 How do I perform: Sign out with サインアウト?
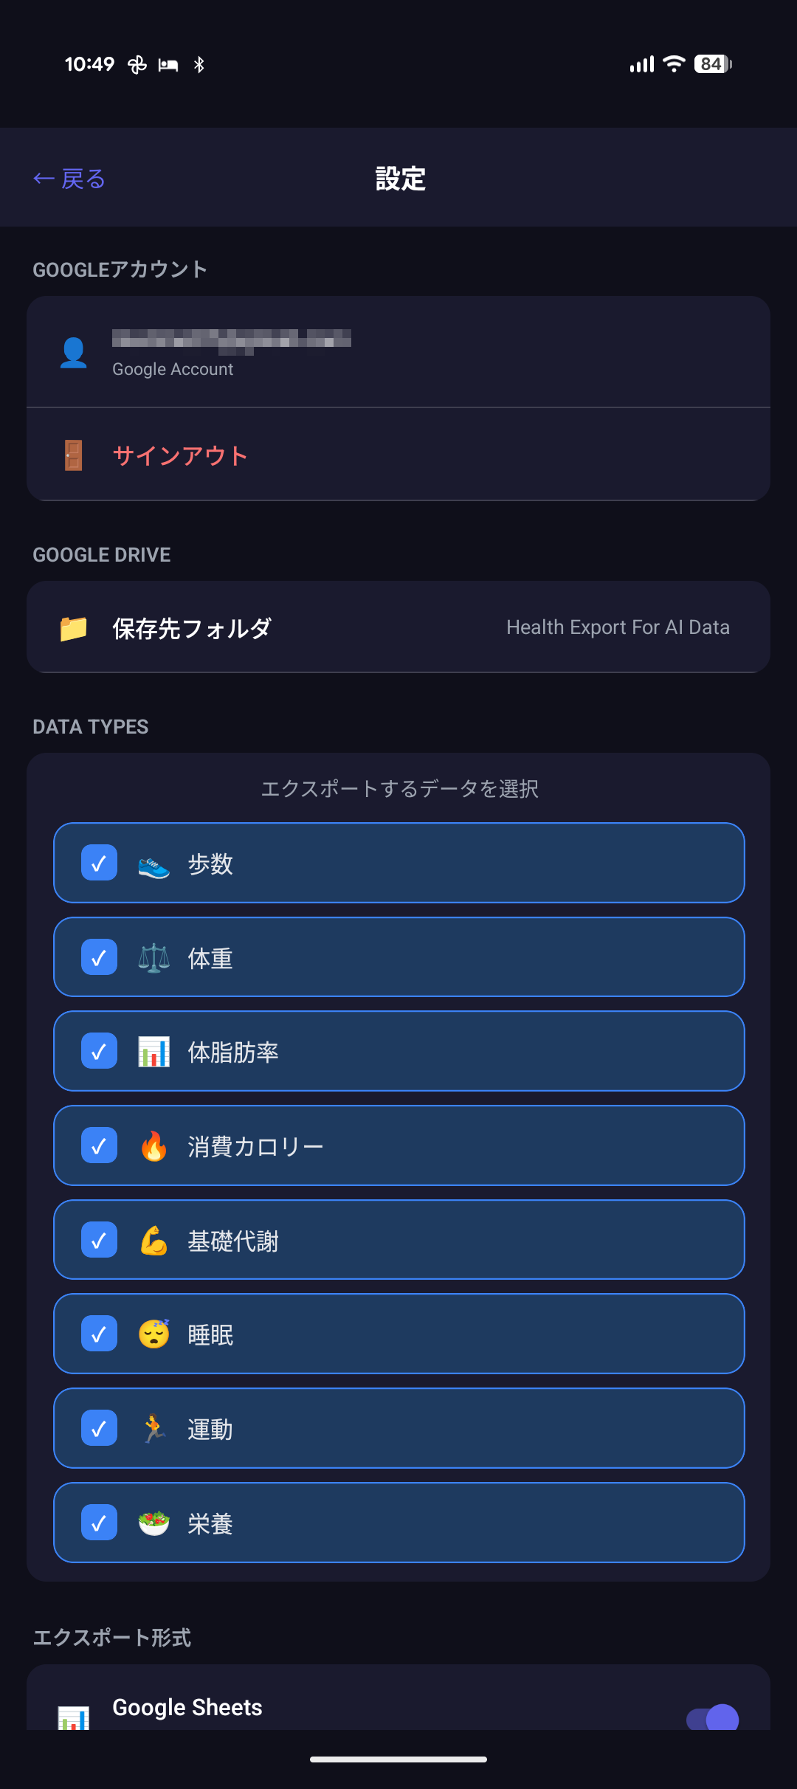(180, 455)
